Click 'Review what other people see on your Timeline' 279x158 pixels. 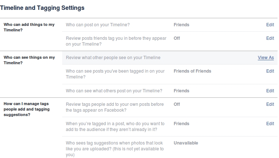tap(113, 58)
